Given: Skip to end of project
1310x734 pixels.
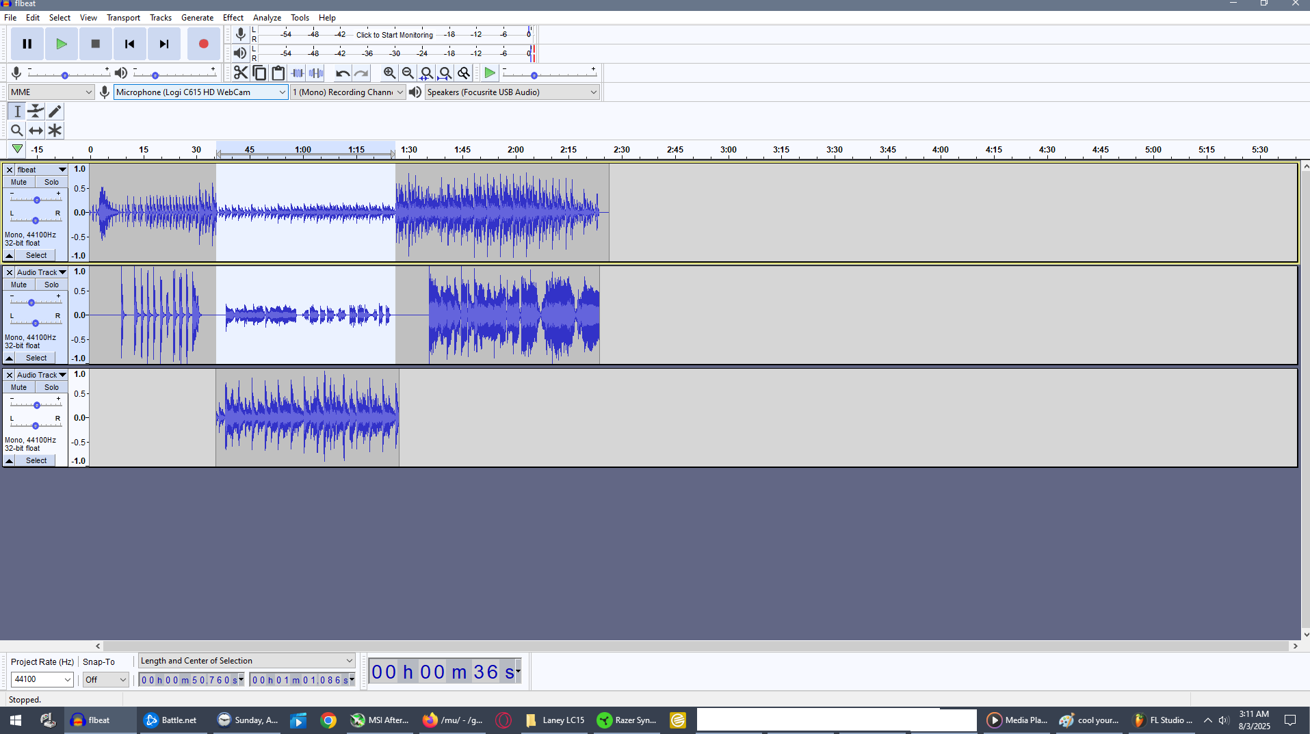Looking at the screenshot, I should (x=164, y=44).
